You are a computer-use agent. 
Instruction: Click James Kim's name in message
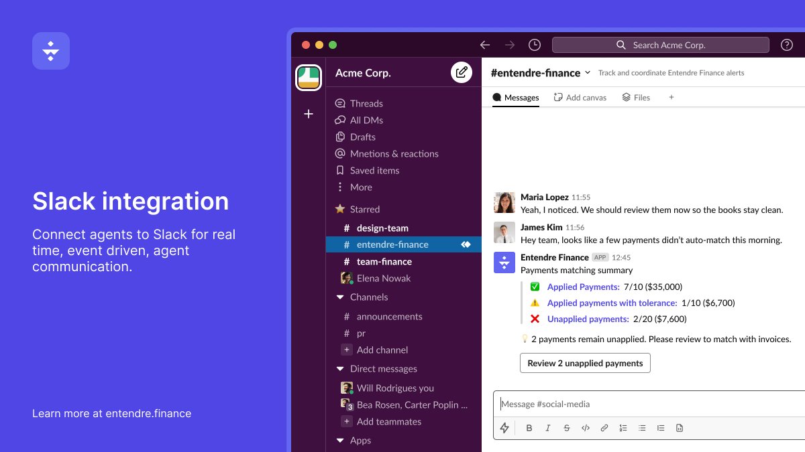541,227
